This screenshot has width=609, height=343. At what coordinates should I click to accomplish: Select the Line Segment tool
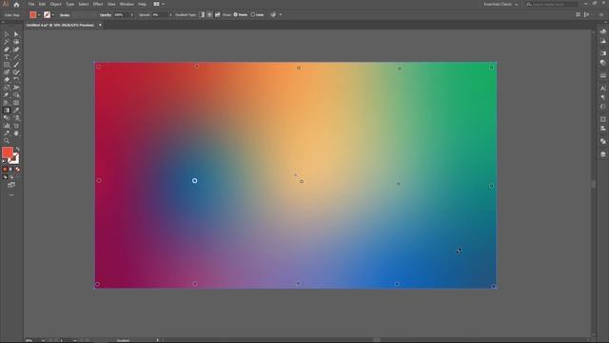click(x=16, y=57)
